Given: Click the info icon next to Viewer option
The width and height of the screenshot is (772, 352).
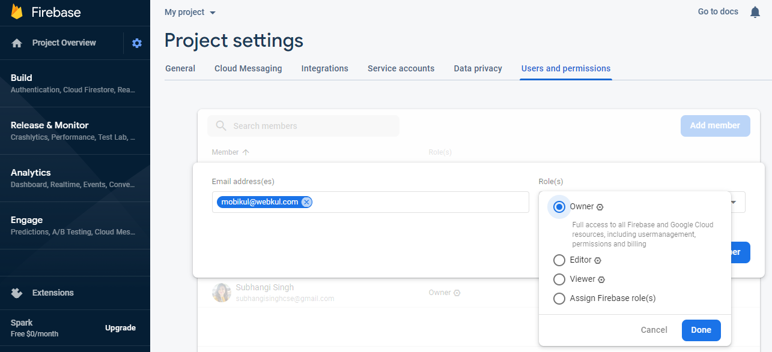Looking at the screenshot, I should [x=601, y=280].
